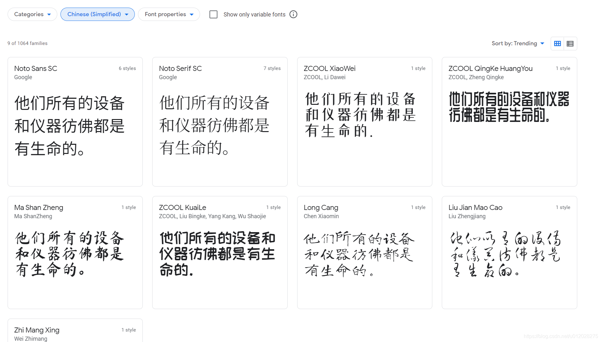Click '1 style' label on Zhi Mang Xing card
Image resolution: width=601 pixels, height=342 pixels.
click(128, 330)
